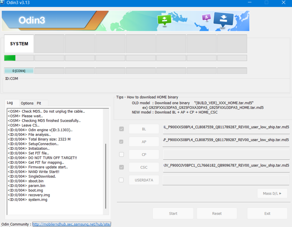Viewport: 292px width, 227px height.
Task: Click log line 'SetupConnection..'
Action: coord(33,144)
